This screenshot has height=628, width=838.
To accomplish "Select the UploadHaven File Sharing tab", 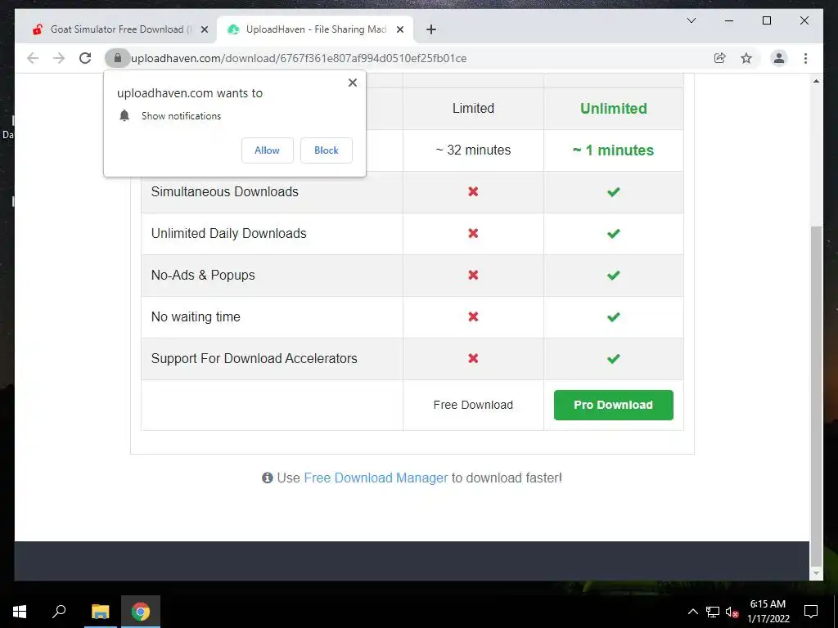I will (315, 29).
